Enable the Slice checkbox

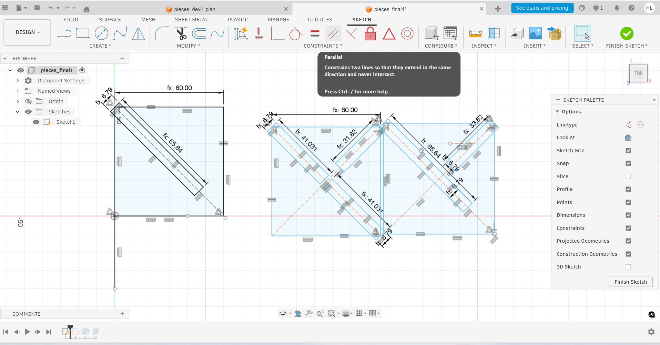(x=628, y=176)
